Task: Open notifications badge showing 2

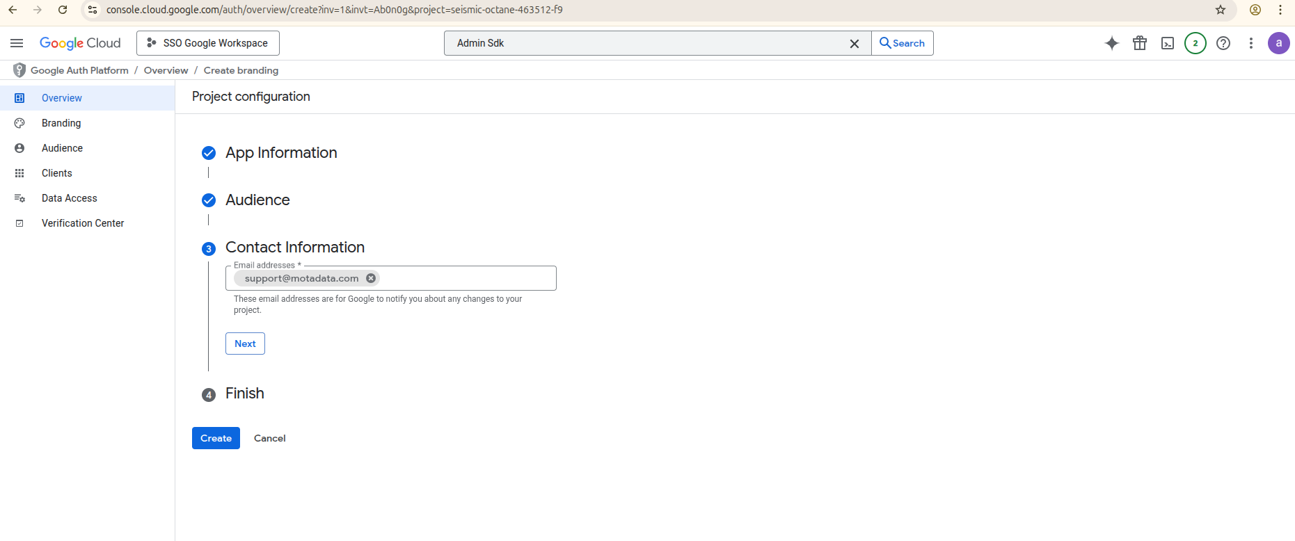Action: [x=1195, y=43]
